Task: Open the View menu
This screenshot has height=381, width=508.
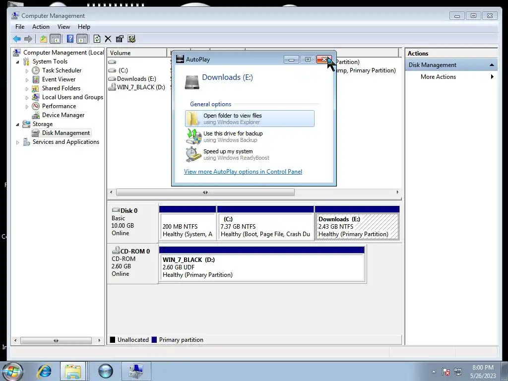Action: 63,27
